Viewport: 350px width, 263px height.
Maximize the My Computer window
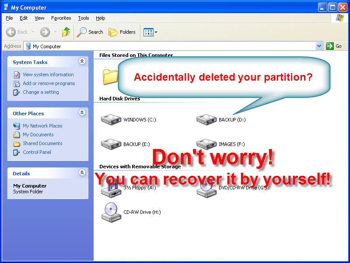332,7
